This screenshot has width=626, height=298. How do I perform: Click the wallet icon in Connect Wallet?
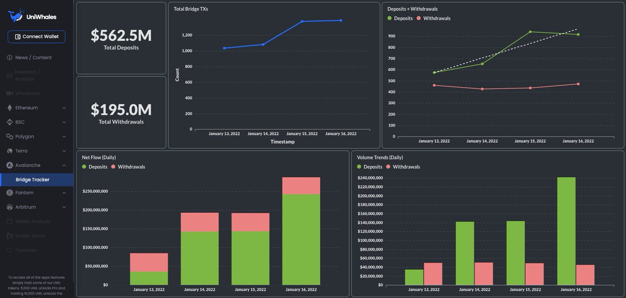point(18,37)
